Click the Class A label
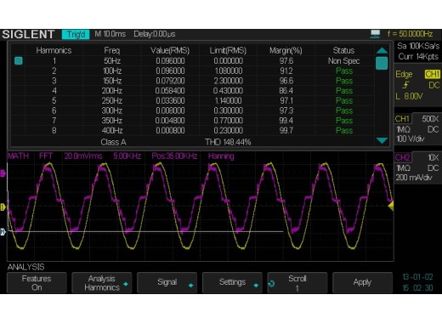The image size is (442, 323). (113, 142)
